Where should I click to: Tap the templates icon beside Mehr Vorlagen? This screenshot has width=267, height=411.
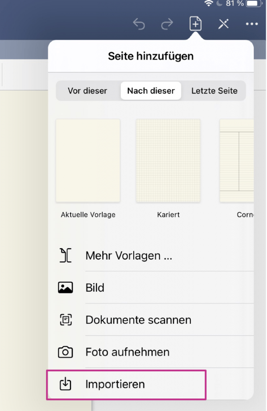65,255
